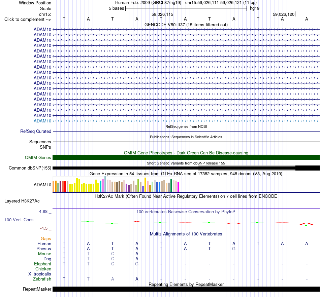Open 'Publications: Sequences in Scientific Articles' title

click(x=186, y=137)
